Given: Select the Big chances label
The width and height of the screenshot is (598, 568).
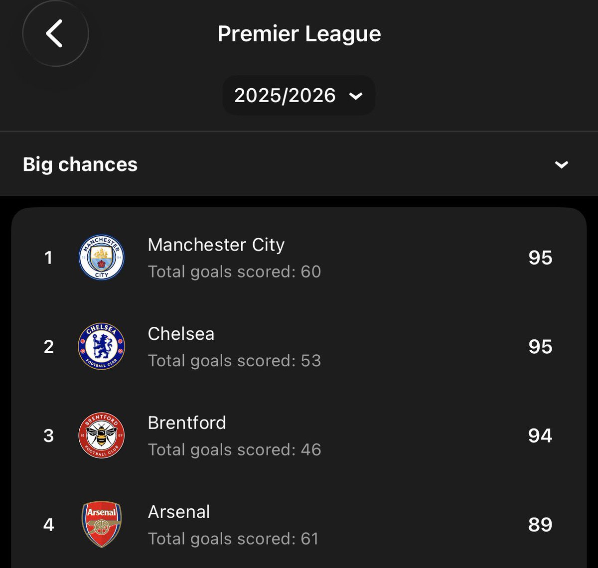Looking at the screenshot, I should (80, 164).
